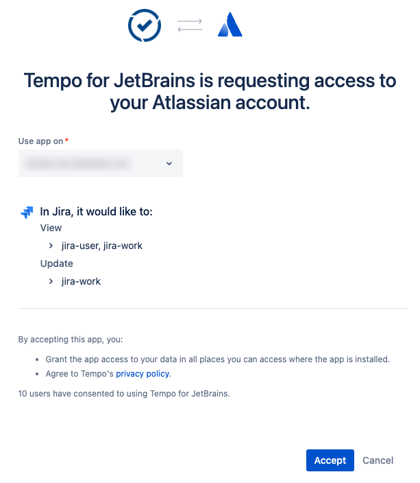
Task: Click the 'Tempo for JetBrains is requesting access' title
Action: tap(210, 91)
